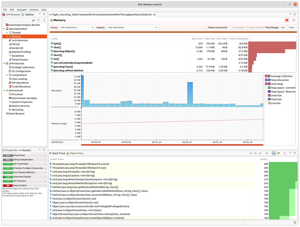300x227 pixels.
Task: Enable the Show concurrent checkbox
Action: pyautogui.click(x=206, y=27)
